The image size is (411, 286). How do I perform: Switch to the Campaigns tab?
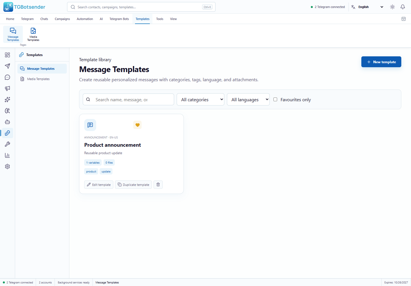coord(62,19)
